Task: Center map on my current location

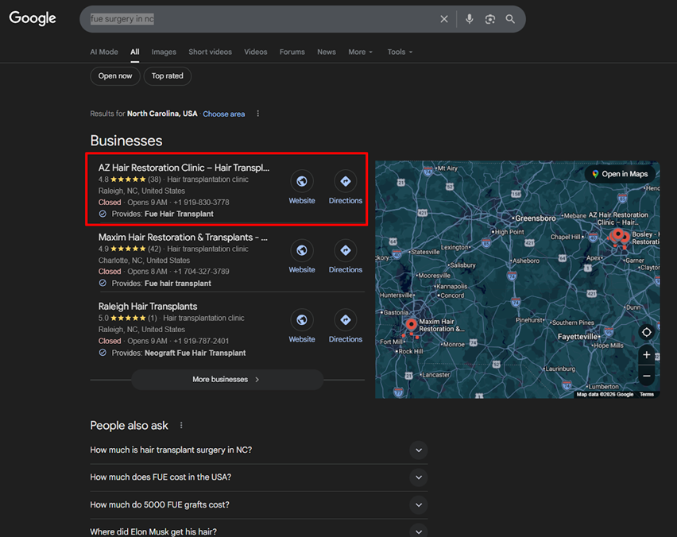Action: click(647, 332)
